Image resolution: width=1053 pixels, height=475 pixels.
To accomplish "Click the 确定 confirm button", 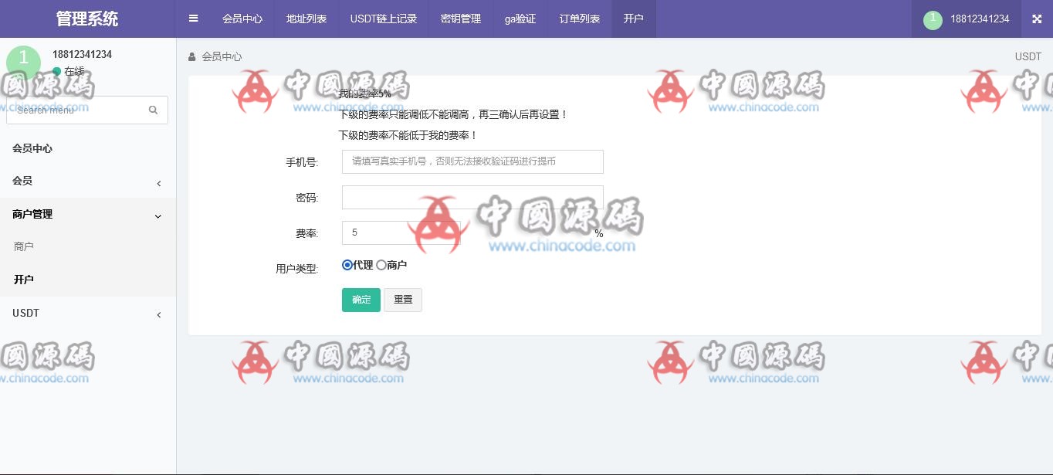I will click(361, 300).
